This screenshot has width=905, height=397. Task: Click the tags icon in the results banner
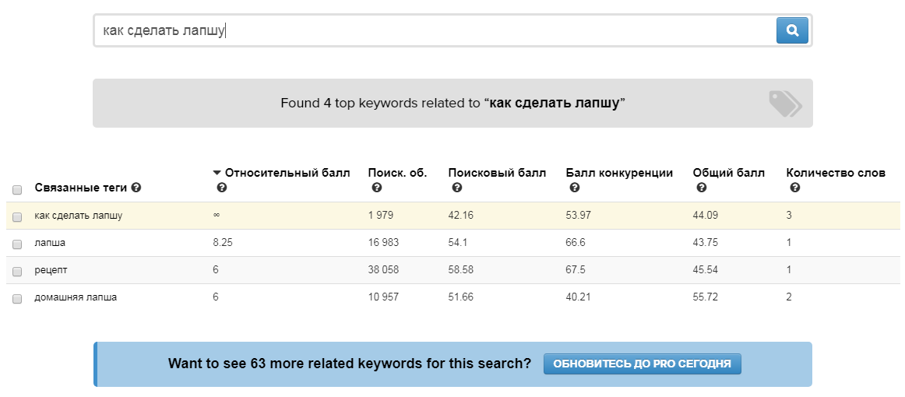click(x=784, y=103)
